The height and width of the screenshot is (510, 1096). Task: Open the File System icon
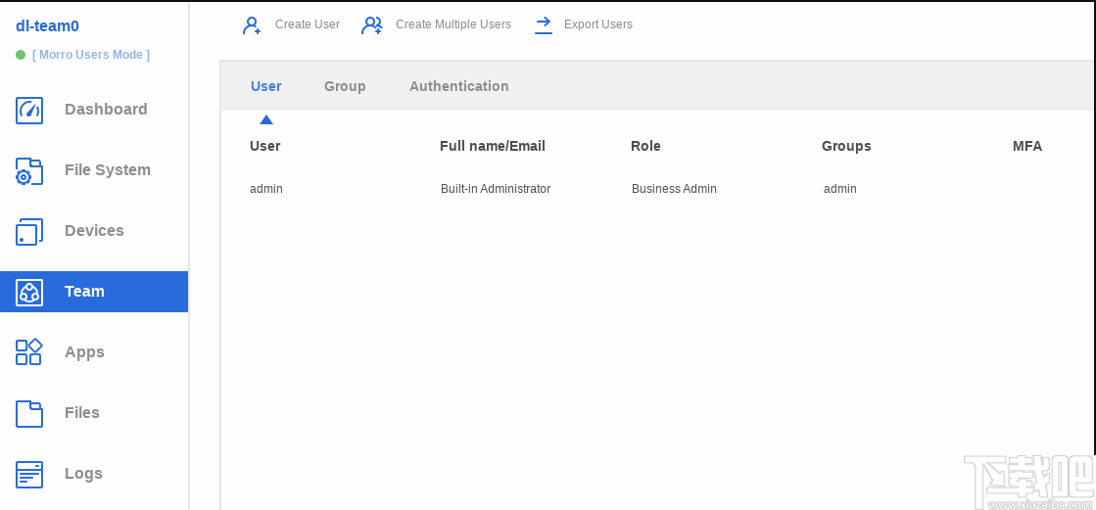(x=29, y=171)
